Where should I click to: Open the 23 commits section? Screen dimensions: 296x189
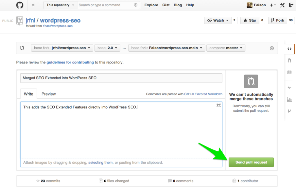coord(48,181)
